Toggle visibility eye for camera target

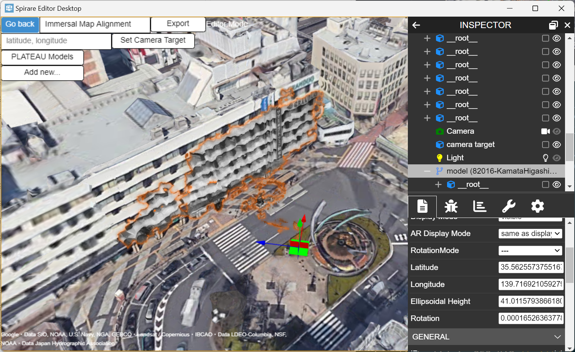pos(557,144)
